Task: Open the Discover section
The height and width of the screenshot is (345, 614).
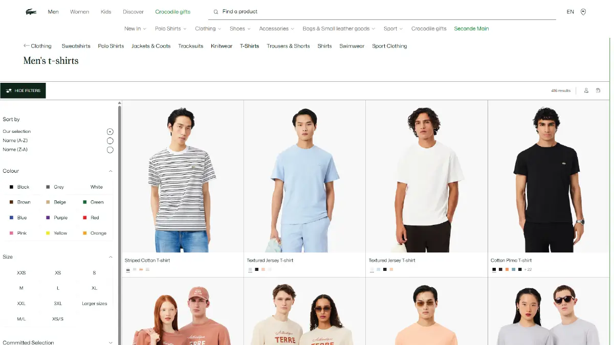Action: (x=133, y=12)
